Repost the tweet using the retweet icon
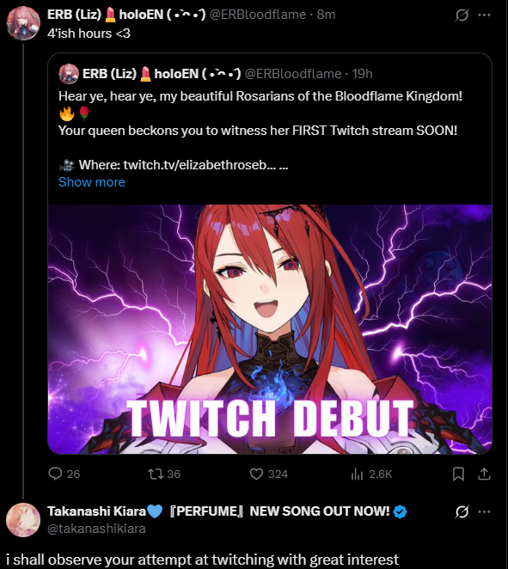508x569 pixels. (x=156, y=474)
